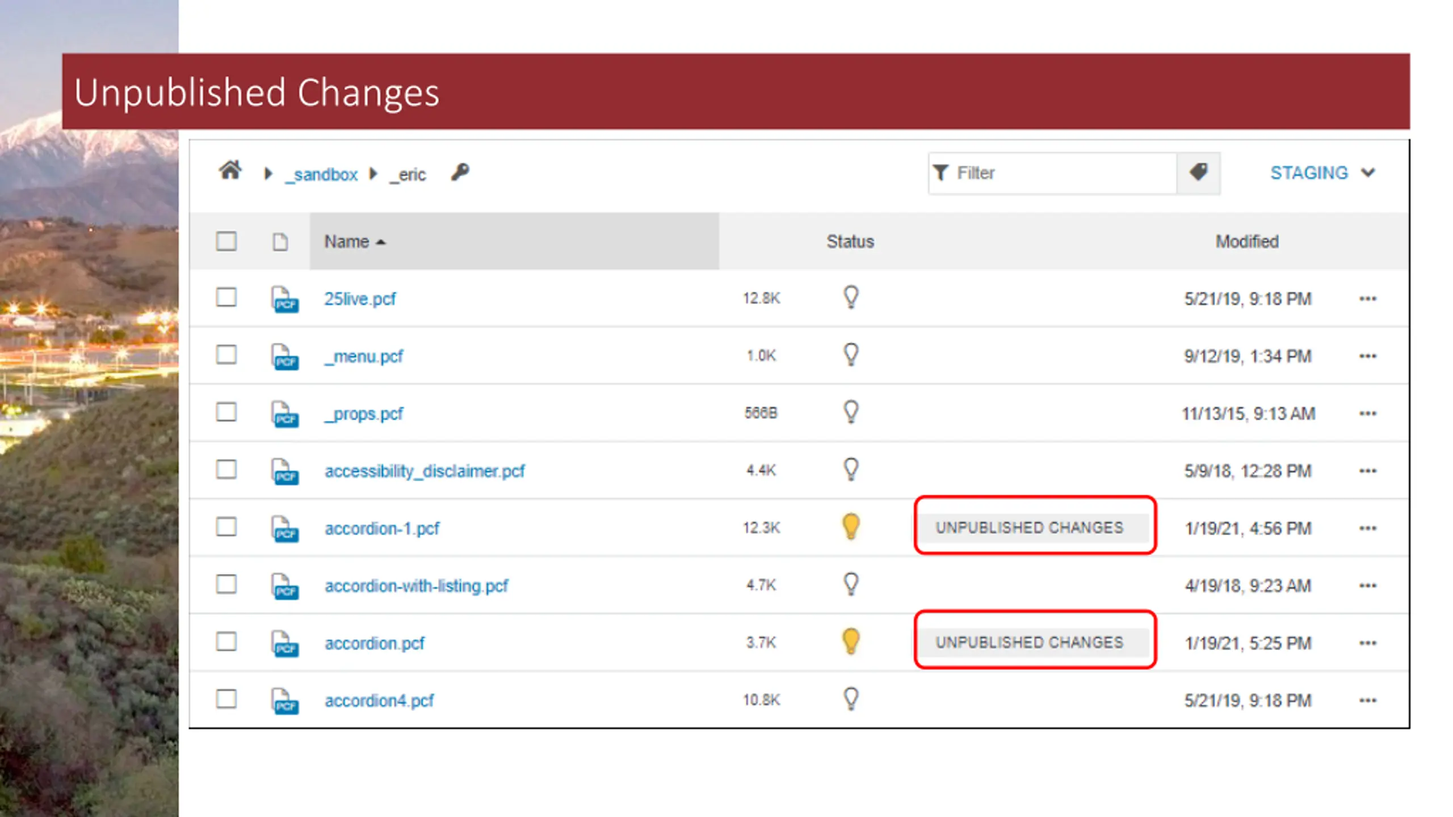The height and width of the screenshot is (817, 1453).
Task: Click the Modified column header
Action: pyautogui.click(x=1246, y=242)
